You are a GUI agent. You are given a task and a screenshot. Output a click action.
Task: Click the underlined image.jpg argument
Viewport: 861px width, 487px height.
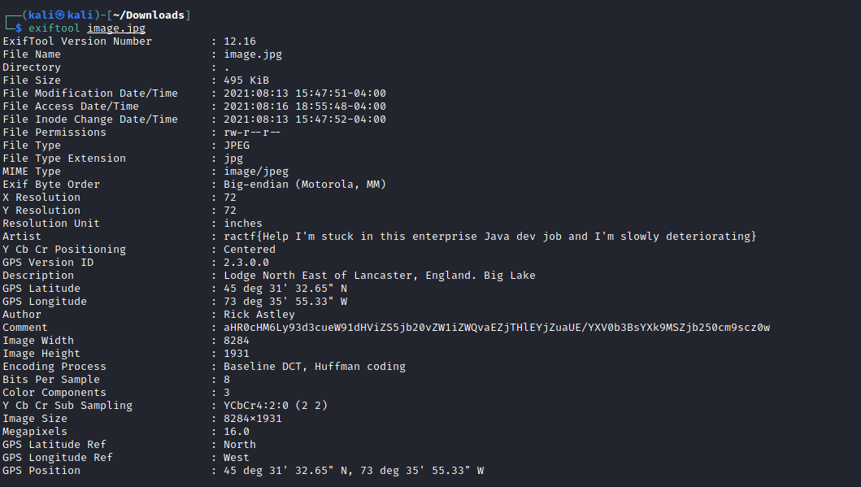[116, 28]
